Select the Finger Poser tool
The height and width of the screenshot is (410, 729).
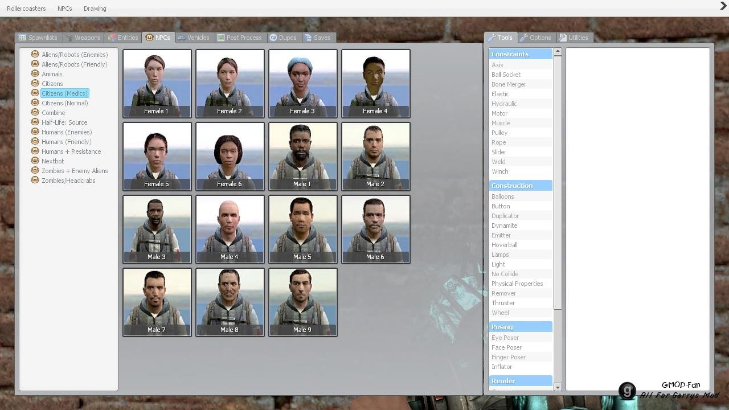[521, 357]
